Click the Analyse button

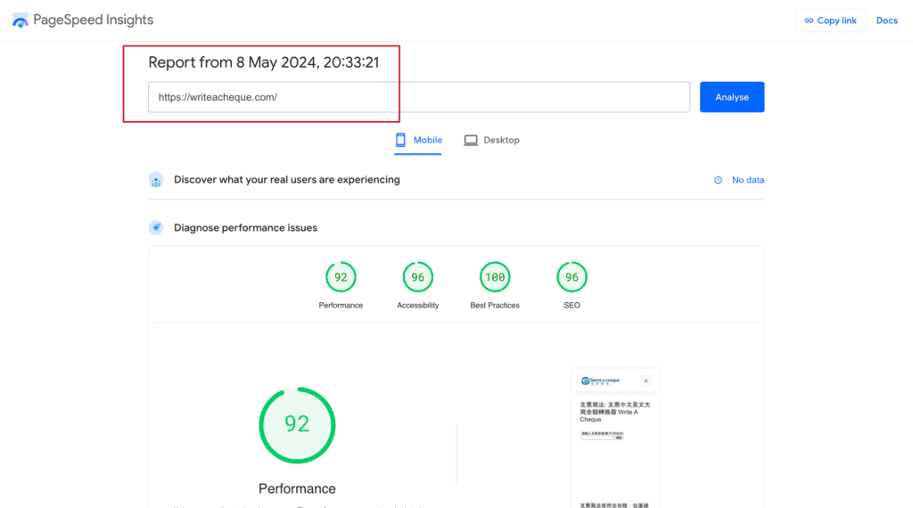pyautogui.click(x=732, y=97)
